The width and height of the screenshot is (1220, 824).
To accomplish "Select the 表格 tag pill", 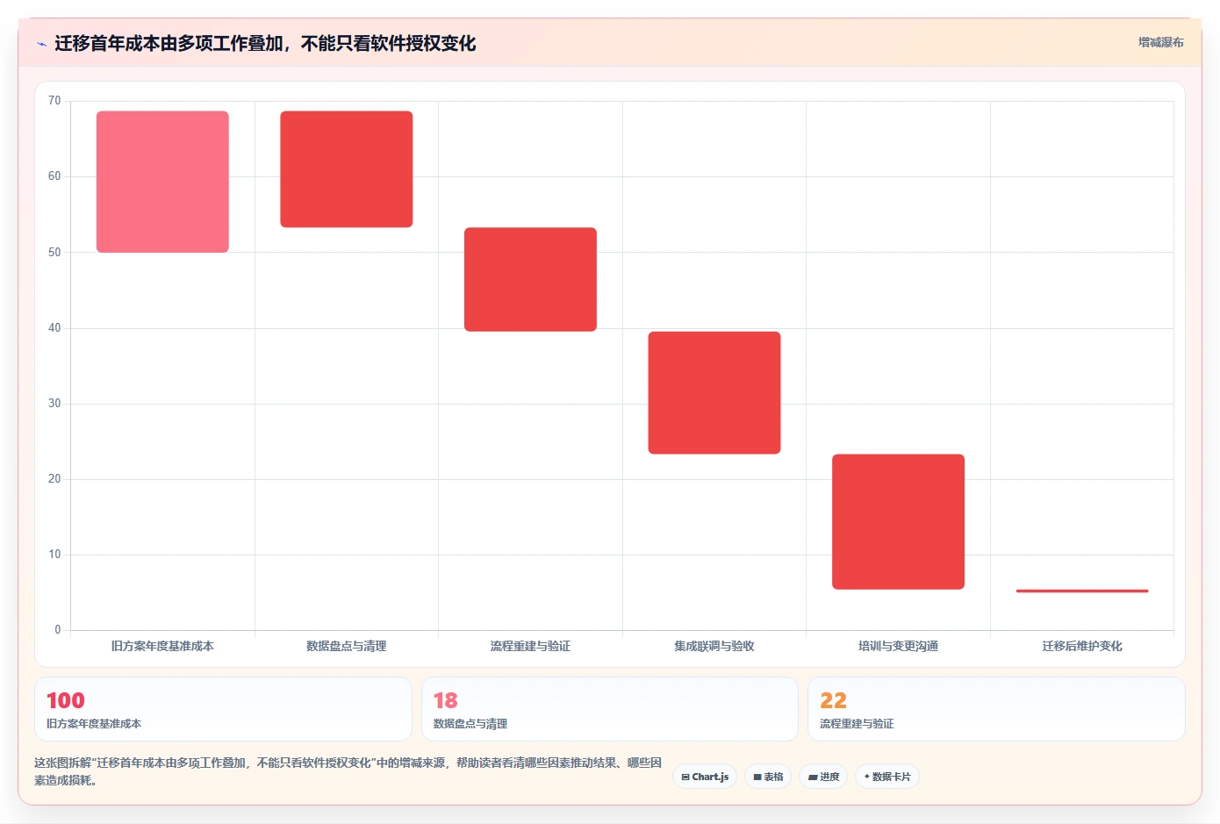I will pyautogui.click(x=768, y=777).
